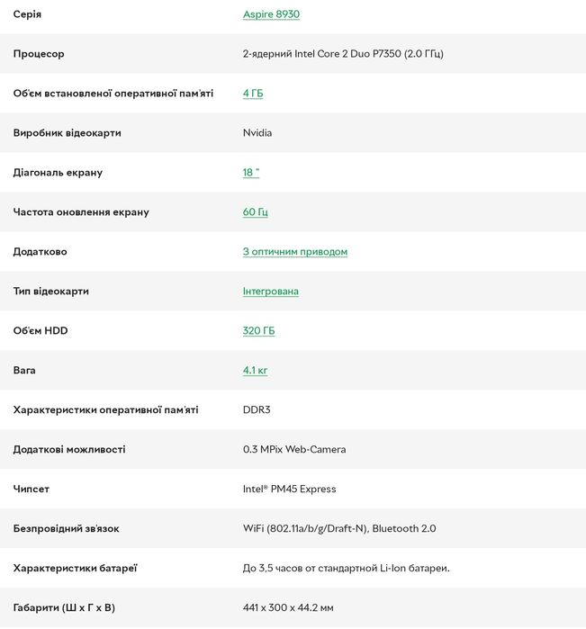Click the 441 x 300 x 44.2 мм dimensions
The width and height of the screenshot is (586, 629).
tap(288, 607)
